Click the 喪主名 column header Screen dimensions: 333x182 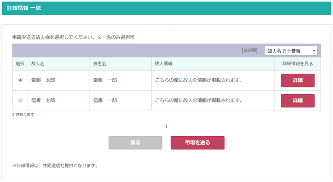pos(100,64)
